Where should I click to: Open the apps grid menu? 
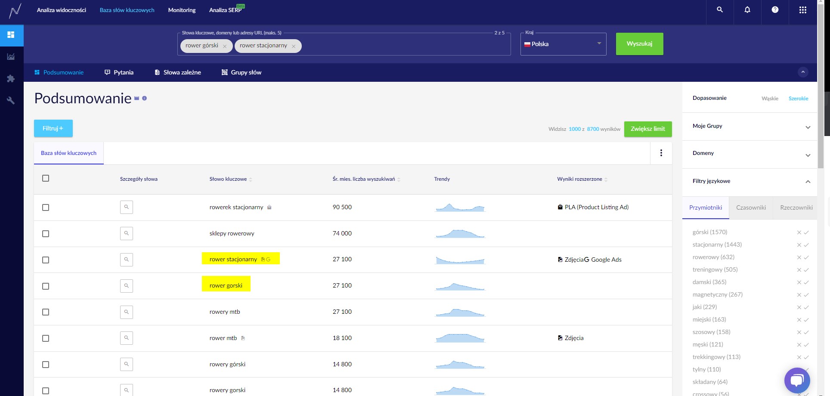[802, 10]
